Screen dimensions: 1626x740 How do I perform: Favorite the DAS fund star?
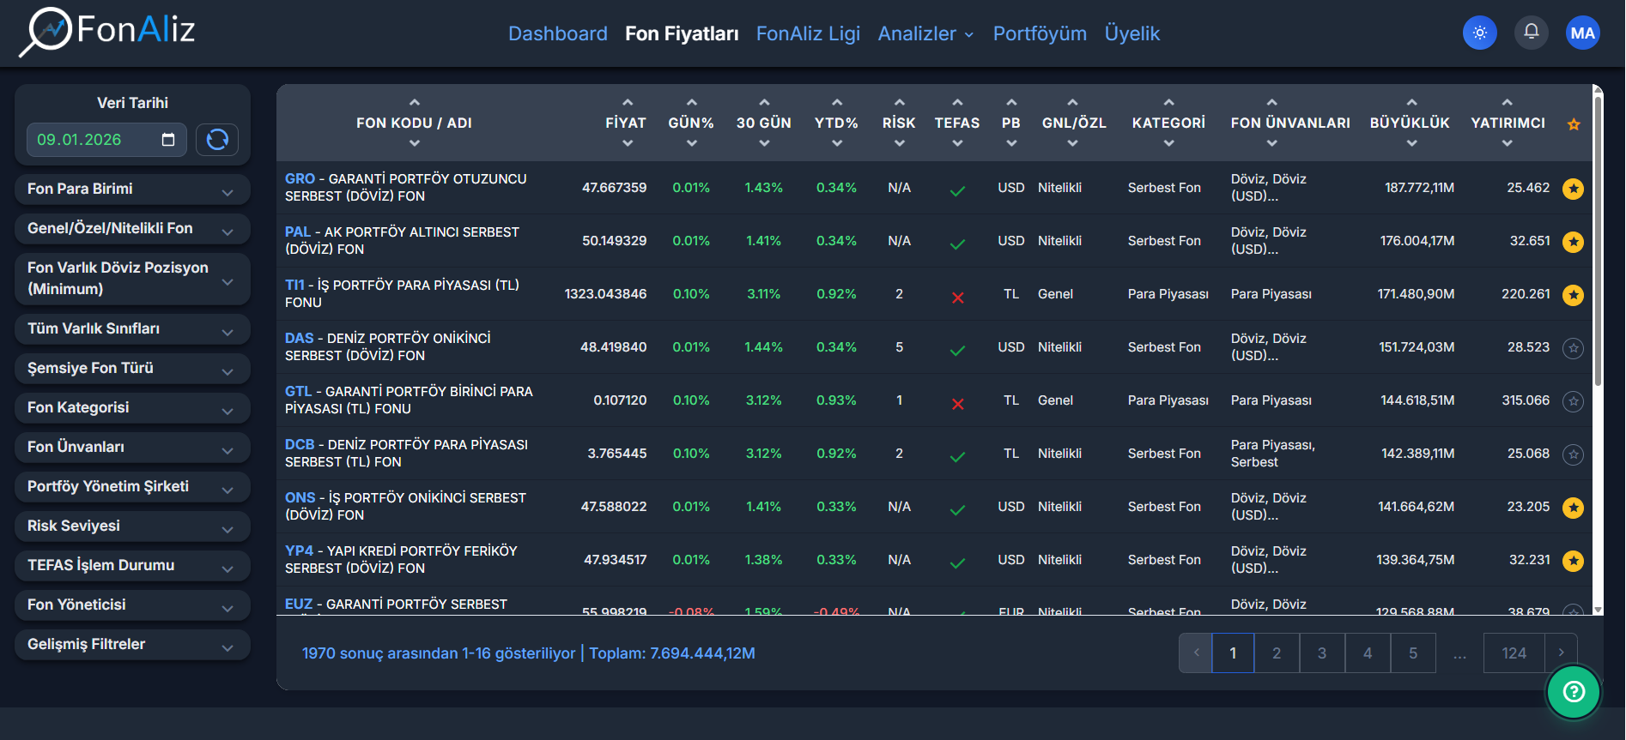(1573, 348)
